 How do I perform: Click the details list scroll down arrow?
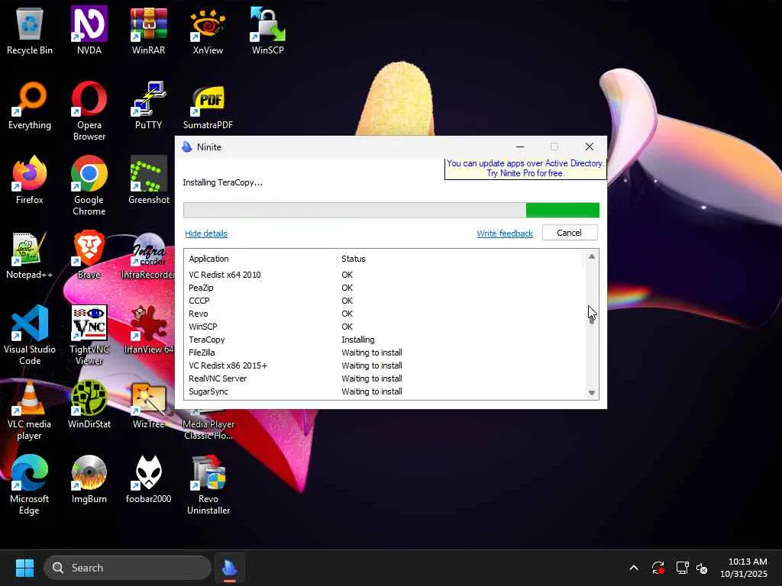[592, 393]
